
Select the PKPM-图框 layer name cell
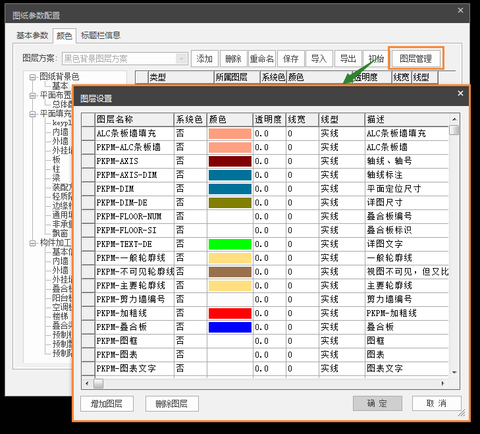point(134,341)
